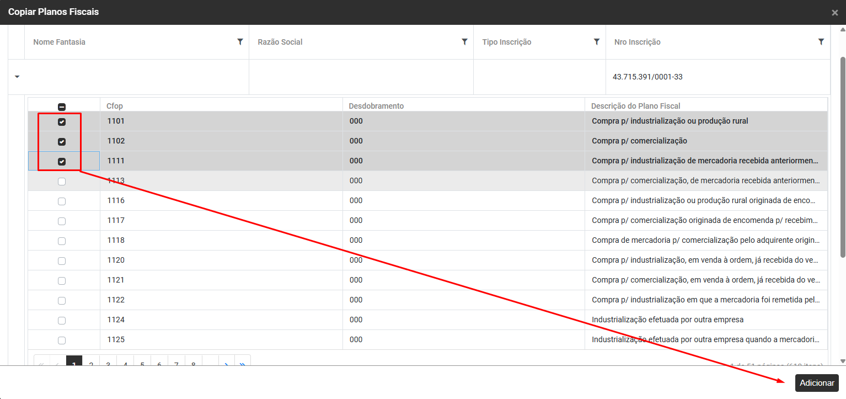
Task: Jump to last page of results
Action: coord(243,363)
